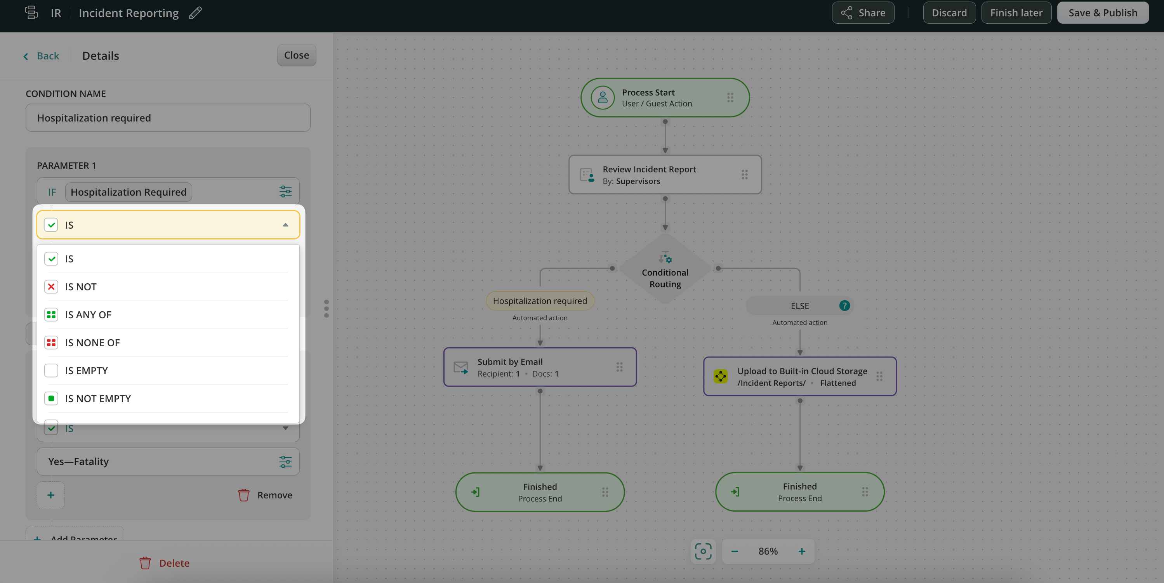1164x583 pixels.
Task: Collapse the open IS operator dropdown
Action: 285,225
